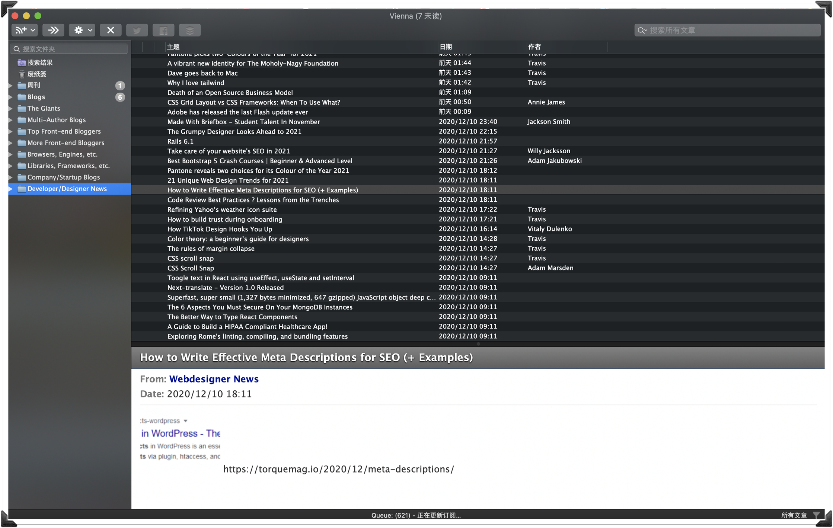833x528 pixels.
Task: Select 'The Better Way to Type React Components'
Action: pyautogui.click(x=232, y=317)
